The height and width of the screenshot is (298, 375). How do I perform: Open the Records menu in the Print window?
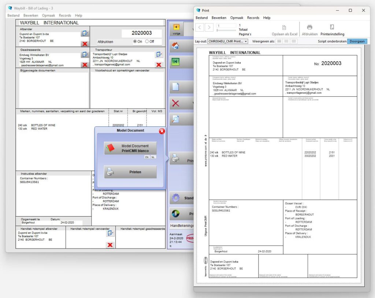click(253, 18)
